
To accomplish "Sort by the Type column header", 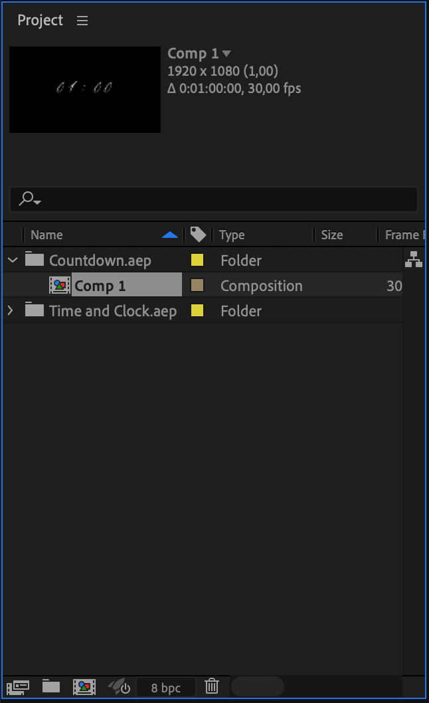I will (232, 235).
